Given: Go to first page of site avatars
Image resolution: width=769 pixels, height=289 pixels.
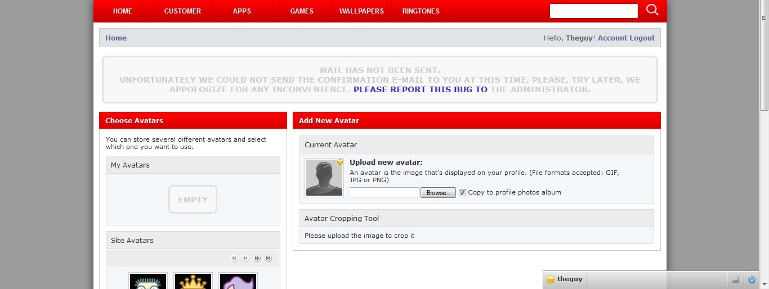Looking at the screenshot, I should click(234, 258).
